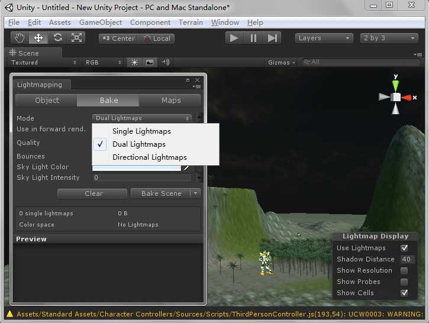Click the Step frame button

(x=272, y=38)
